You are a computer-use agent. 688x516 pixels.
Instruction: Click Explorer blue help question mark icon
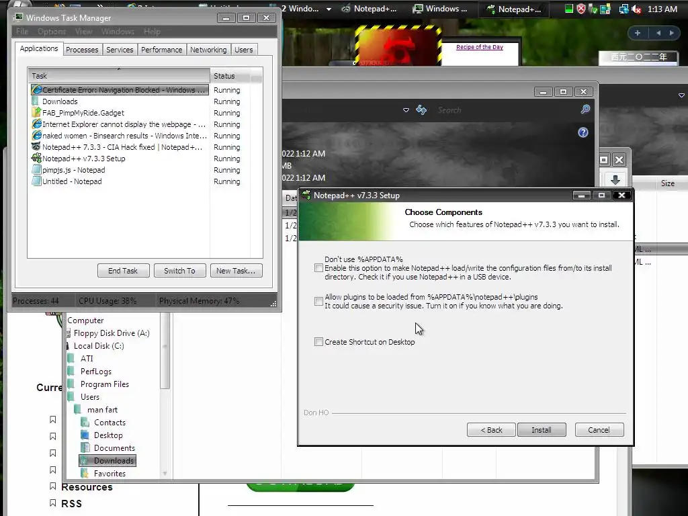[x=583, y=132]
